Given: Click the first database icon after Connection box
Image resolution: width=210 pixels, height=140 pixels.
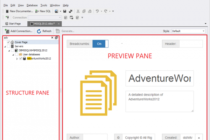Looking at the screenshot, I should (x=66, y=17).
